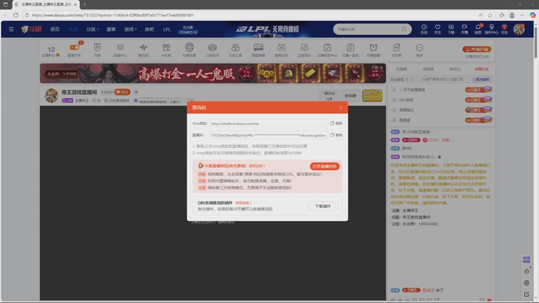Click the share arrow next to 关注

pyautogui.click(x=136, y=92)
